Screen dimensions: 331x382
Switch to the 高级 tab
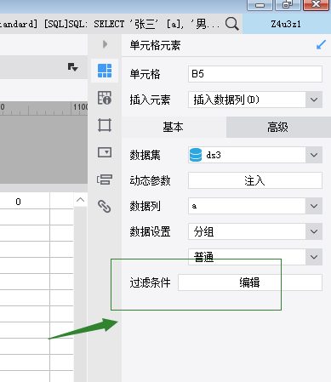(278, 127)
